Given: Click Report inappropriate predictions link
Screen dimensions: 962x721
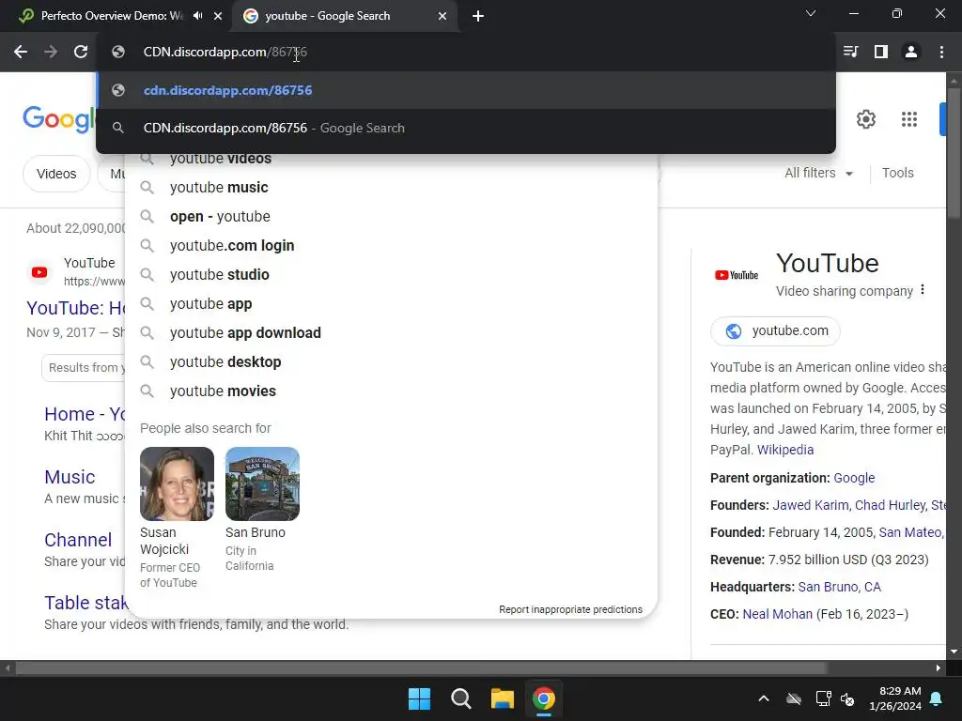Looking at the screenshot, I should pyautogui.click(x=570, y=609).
